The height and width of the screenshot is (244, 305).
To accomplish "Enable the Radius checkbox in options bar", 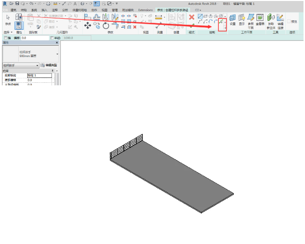I will pyautogui.click(x=52, y=38).
